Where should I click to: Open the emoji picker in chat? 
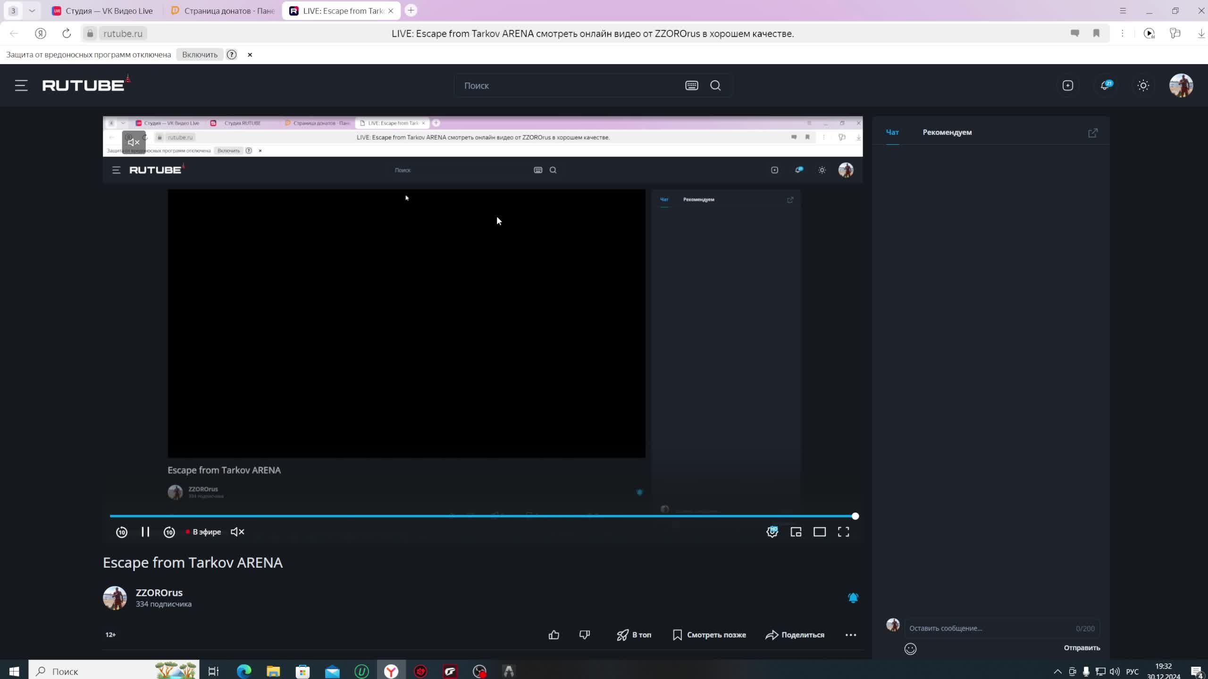click(910, 649)
